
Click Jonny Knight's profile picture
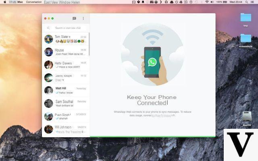coord(48,78)
